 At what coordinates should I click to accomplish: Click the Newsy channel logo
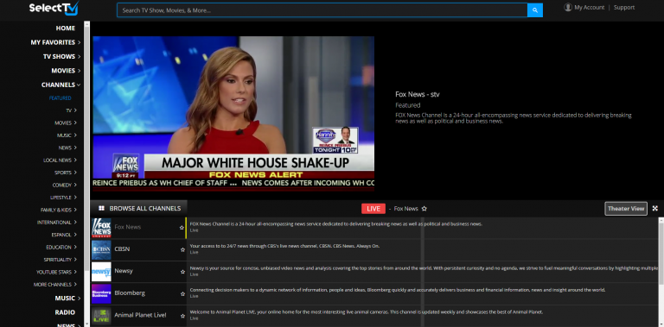(x=101, y=272)
